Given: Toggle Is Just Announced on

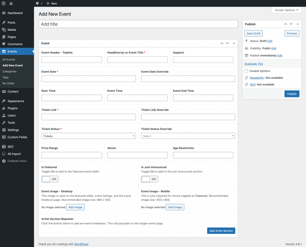Looking at the screenshot, I should point(149,179).
